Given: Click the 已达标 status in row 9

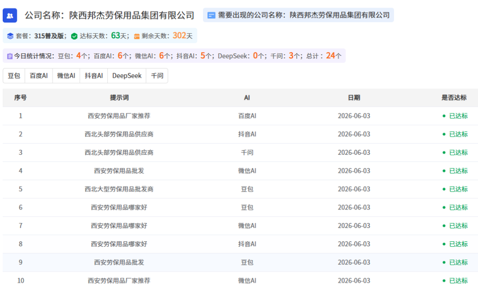Looking at the screenshot, I should pos(455,262).
